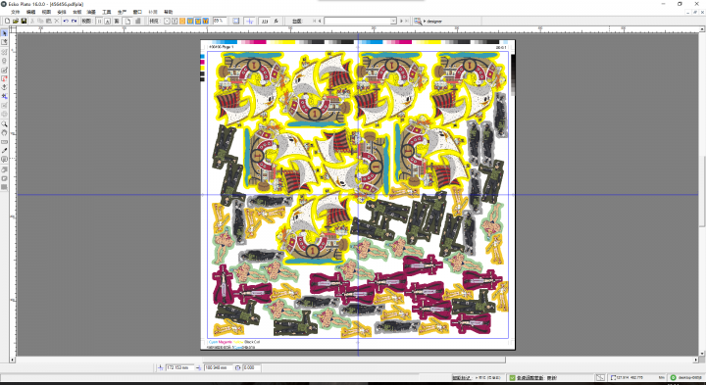This screenshot has width=706, height=385.
Task: Click the Undo arrow icon
Action: pyautogui.click(x=66, y=21)
